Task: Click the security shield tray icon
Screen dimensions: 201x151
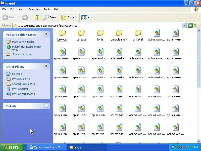Action: pyautogui.click(x=182, y=147)
